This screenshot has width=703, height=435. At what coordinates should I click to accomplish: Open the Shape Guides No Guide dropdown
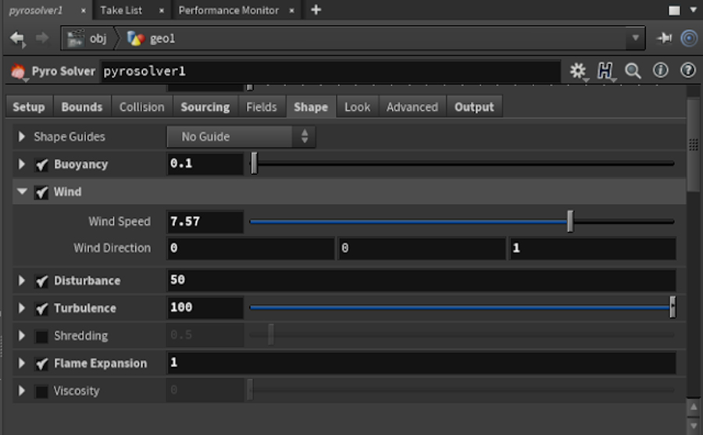pos(241,137)
